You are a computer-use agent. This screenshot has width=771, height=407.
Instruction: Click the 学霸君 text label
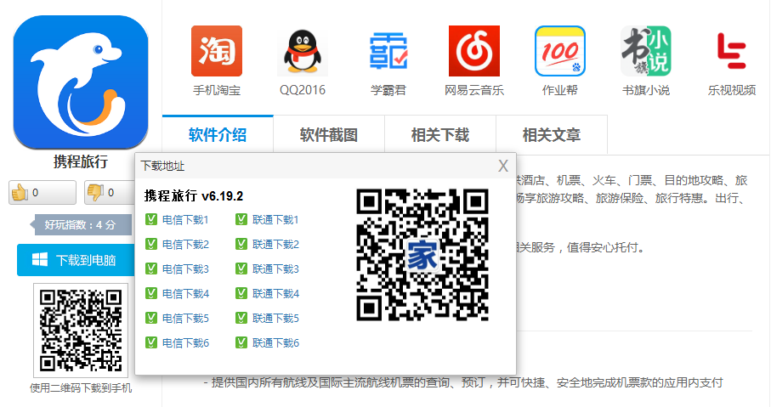(x=388, y=90)
